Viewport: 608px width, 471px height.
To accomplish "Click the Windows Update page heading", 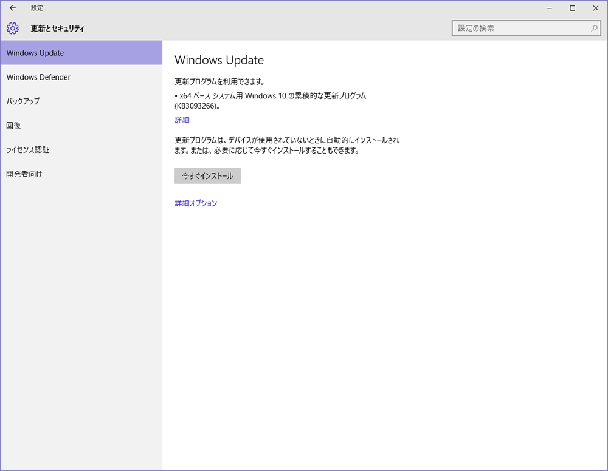I will pos(219,60).
